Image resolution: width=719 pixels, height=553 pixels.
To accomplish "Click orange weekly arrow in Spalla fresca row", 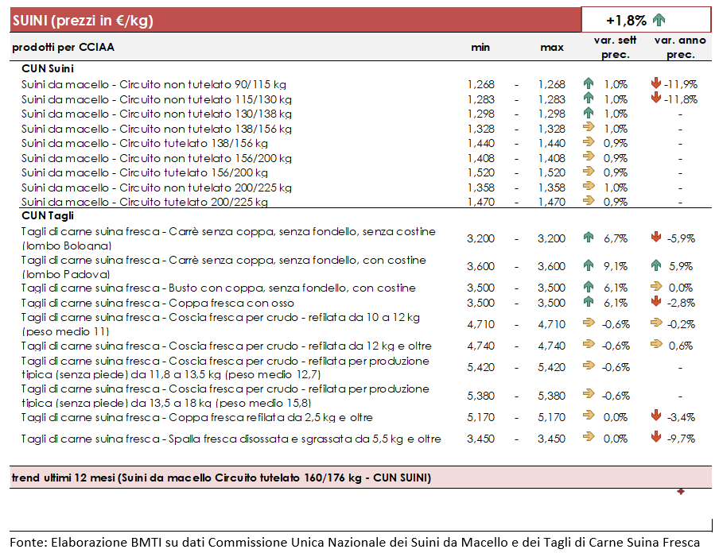I will pos(589,437).
